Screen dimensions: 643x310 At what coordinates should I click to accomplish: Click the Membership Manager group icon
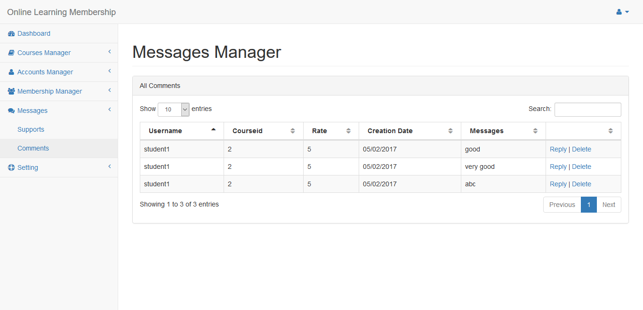(11, 91)
